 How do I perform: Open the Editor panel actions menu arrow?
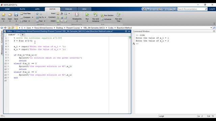pos(126,31)
